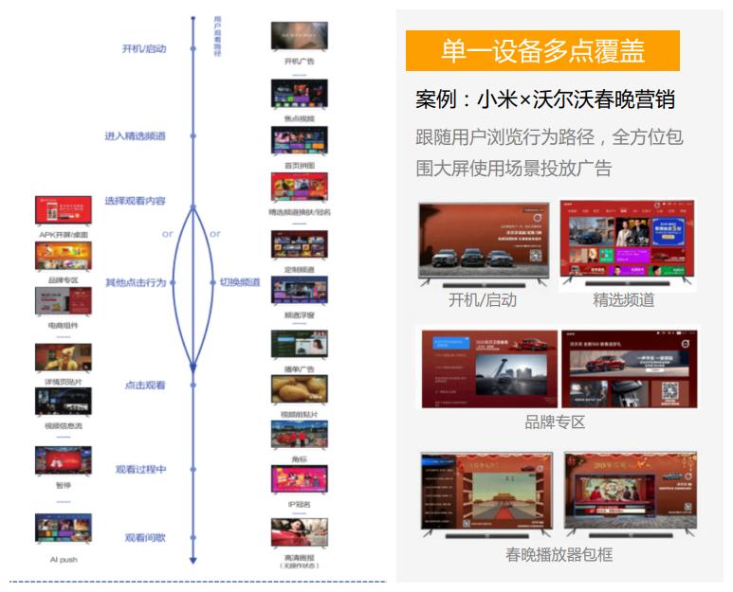Select the left-column 品牌专区 small thumbnail
Screen dimensions: 733x592
coord(64,256)
